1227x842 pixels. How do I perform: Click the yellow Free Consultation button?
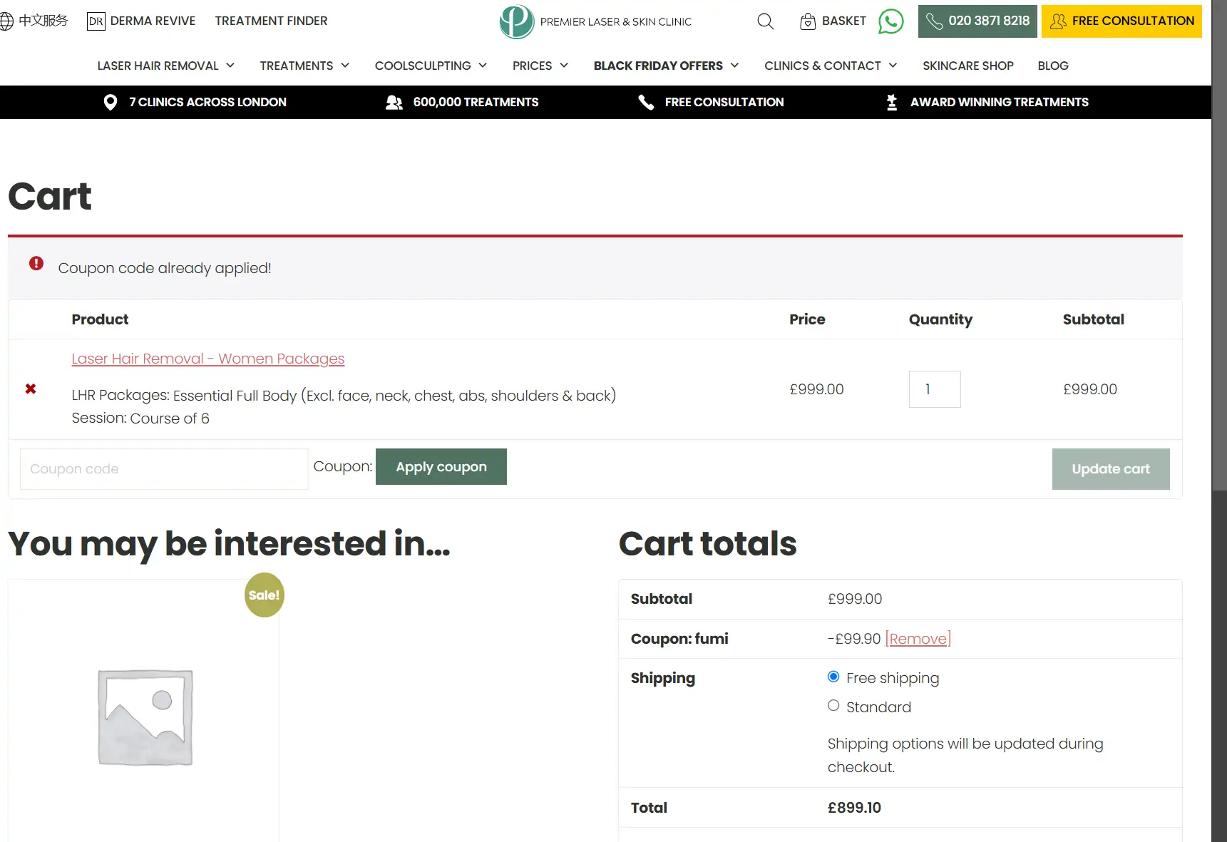point(1121,21)
